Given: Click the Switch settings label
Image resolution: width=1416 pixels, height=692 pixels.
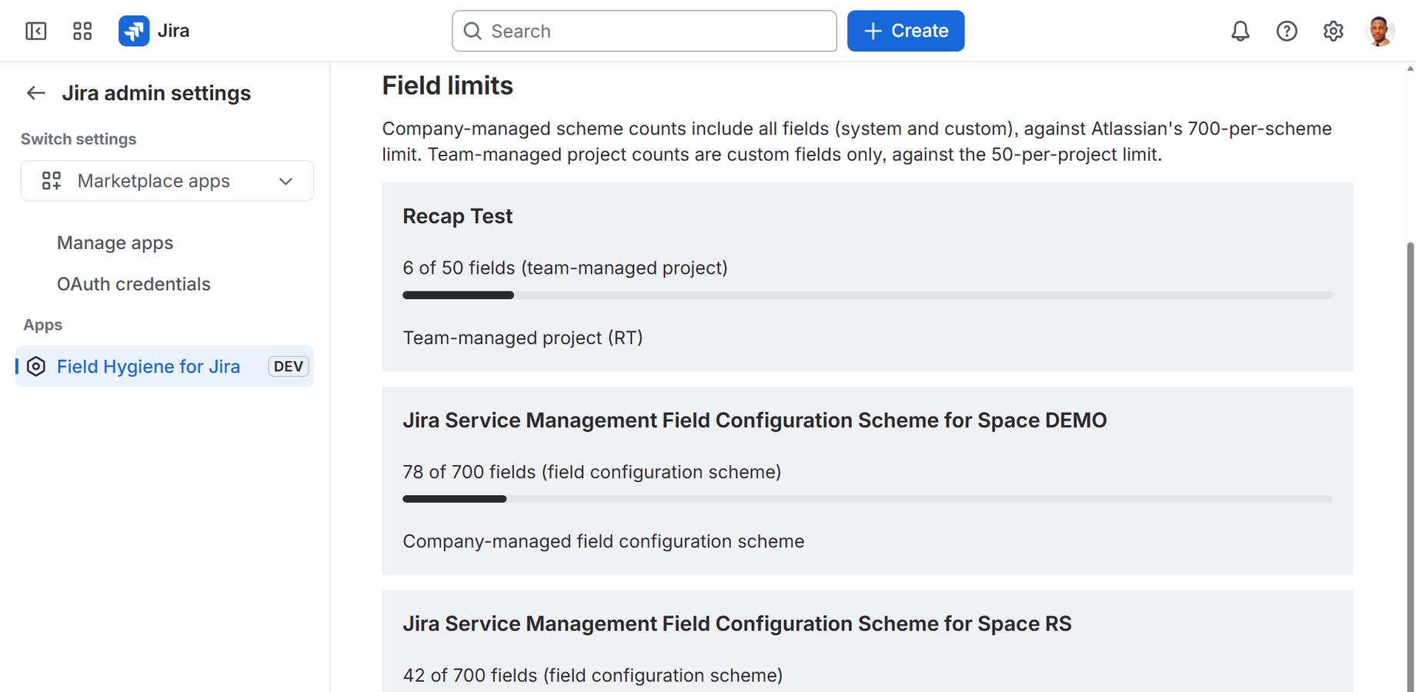Looking at the screenshot, I should click(x=78, y=139).
